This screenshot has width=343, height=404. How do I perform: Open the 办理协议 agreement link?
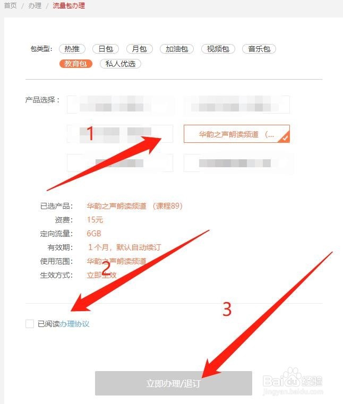[x=74, y=324]
